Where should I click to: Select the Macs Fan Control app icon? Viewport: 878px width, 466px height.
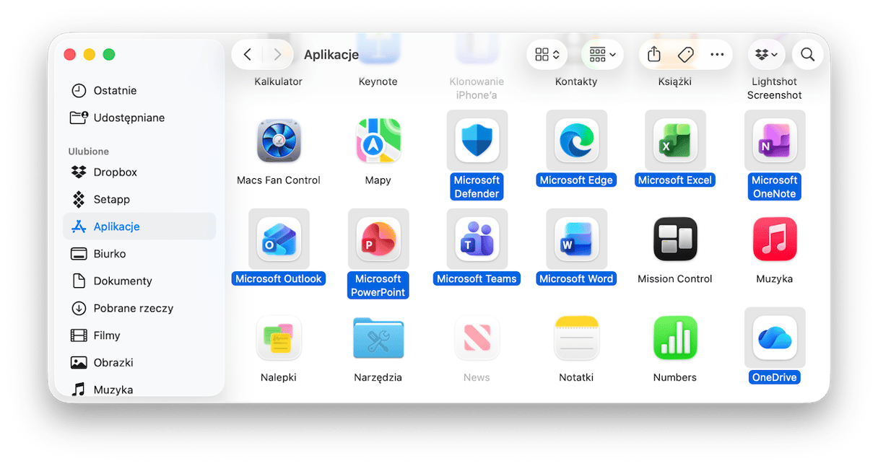279,141
